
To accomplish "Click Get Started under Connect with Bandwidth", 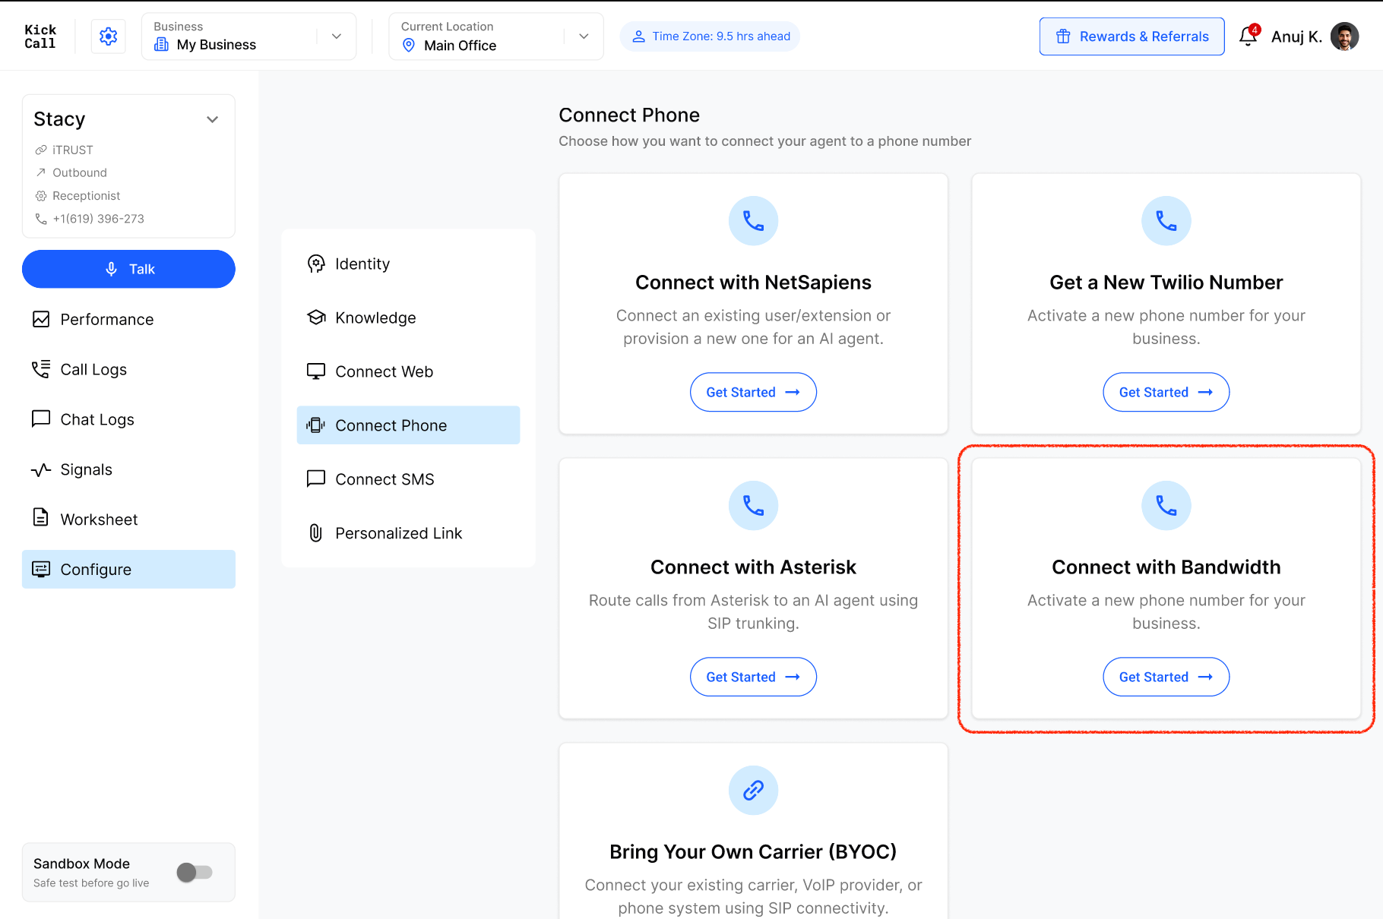I will [1166, 677].
